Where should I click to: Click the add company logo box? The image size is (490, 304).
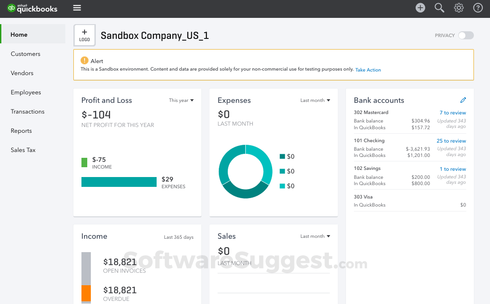click(85, 35)
